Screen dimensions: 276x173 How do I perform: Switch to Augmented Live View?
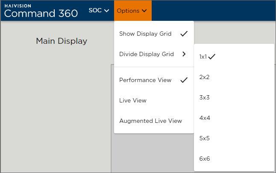click(150, 121)
